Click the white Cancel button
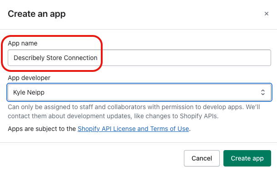This screenshot has height=171, width=277. point(202,158)
